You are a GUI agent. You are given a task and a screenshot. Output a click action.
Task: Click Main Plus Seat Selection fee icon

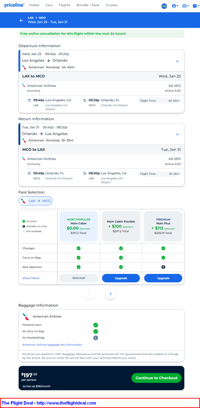163,267
